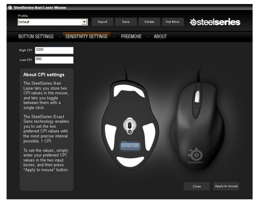
Task: Click the Apply to mouse button
Action: click(226, 186)
